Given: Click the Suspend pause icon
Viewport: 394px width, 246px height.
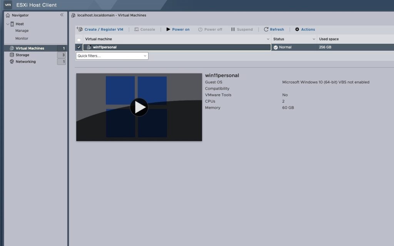Looking at the screenshot, I should coord(233,29).
